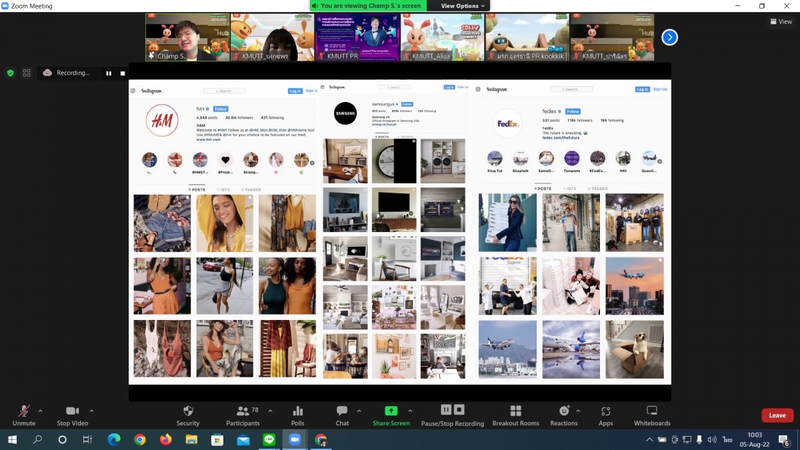800x450 pixels.
Task: Launch Microsoft Edge from taskbar
Action: coord(114,439)
